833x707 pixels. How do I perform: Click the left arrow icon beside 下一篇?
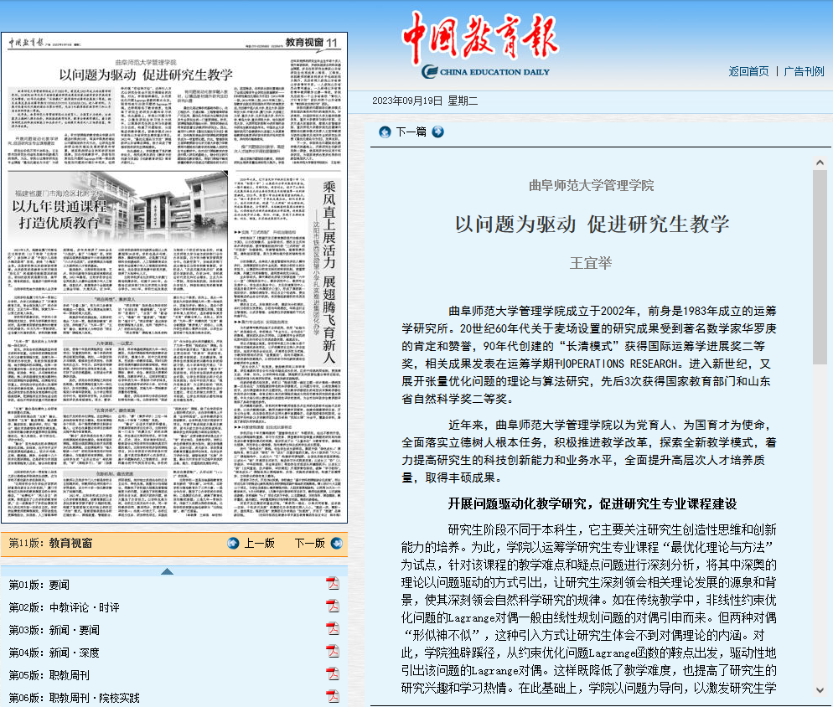(385, 132)
